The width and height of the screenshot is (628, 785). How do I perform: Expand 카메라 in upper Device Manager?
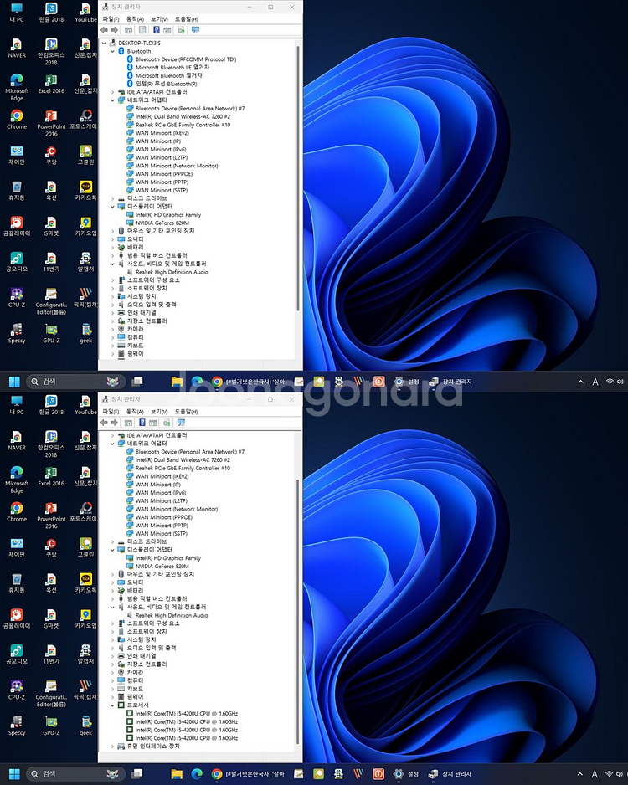coord(113,329)
